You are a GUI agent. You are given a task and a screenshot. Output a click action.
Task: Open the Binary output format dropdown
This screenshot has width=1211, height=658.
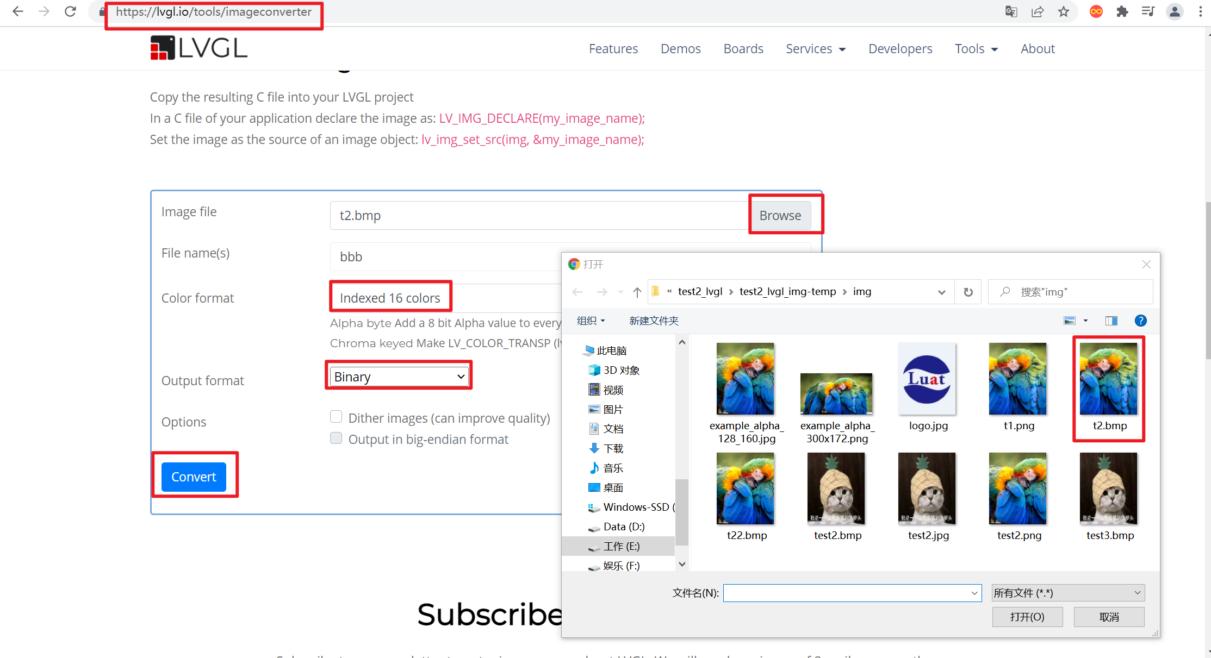point(400,377)
